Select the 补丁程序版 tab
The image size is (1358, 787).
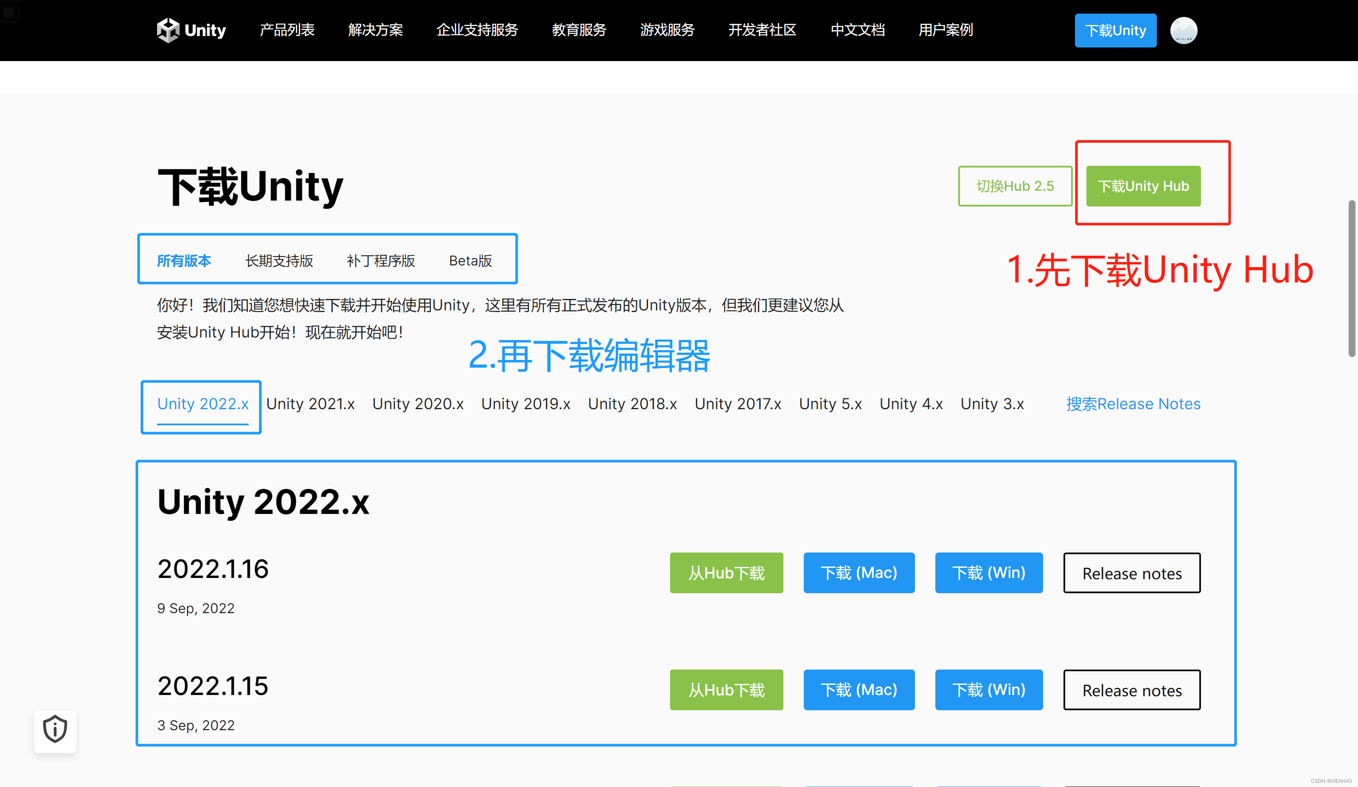click(x=381, y=261)
